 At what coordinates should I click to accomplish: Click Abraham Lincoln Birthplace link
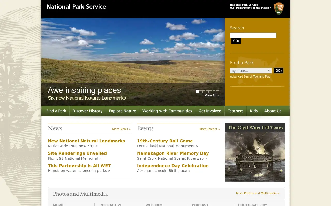[x=164, y=171]
